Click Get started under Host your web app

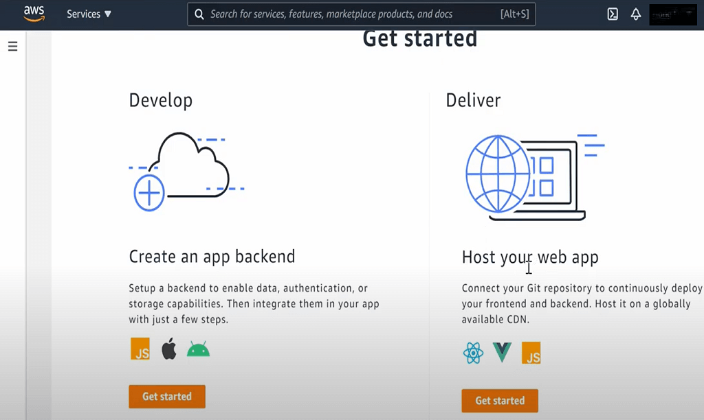500,401
